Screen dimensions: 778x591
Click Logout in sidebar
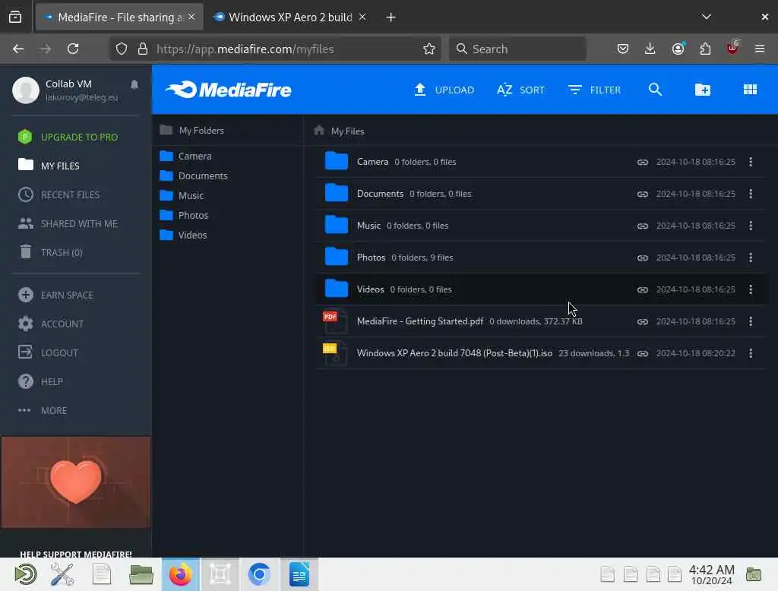click(48, 352)
